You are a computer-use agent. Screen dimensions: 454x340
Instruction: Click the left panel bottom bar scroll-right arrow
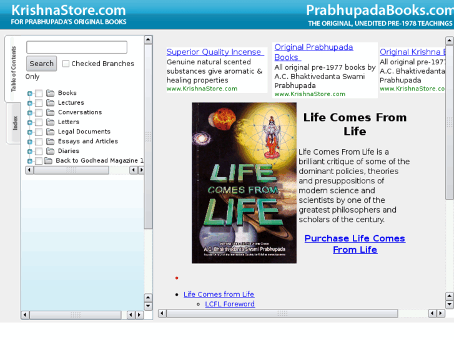click(x=139, y=315)
